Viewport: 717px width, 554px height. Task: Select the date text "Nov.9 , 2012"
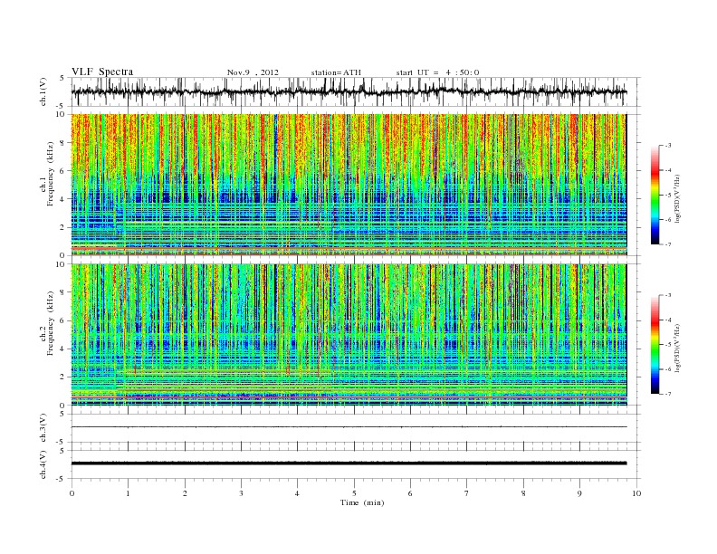click(x=253, y=72)
